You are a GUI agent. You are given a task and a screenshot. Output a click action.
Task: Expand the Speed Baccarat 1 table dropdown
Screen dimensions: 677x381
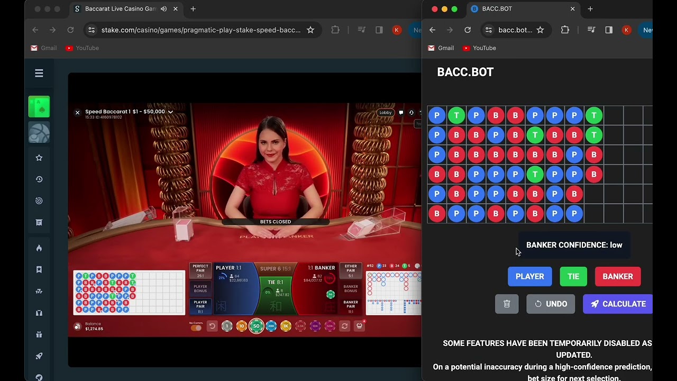(x=170, y=112)
